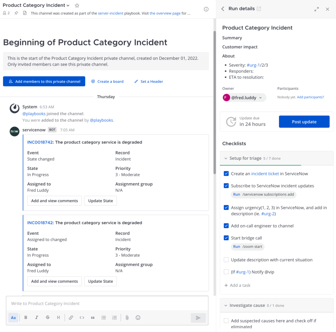Image resolution: width=336 pixels, height=332 pixels.
Task: Open the server-incident playbook link
Action: (x=111, y=13)
